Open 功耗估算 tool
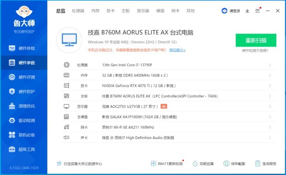Screen dimensions: 286x175 203,164
